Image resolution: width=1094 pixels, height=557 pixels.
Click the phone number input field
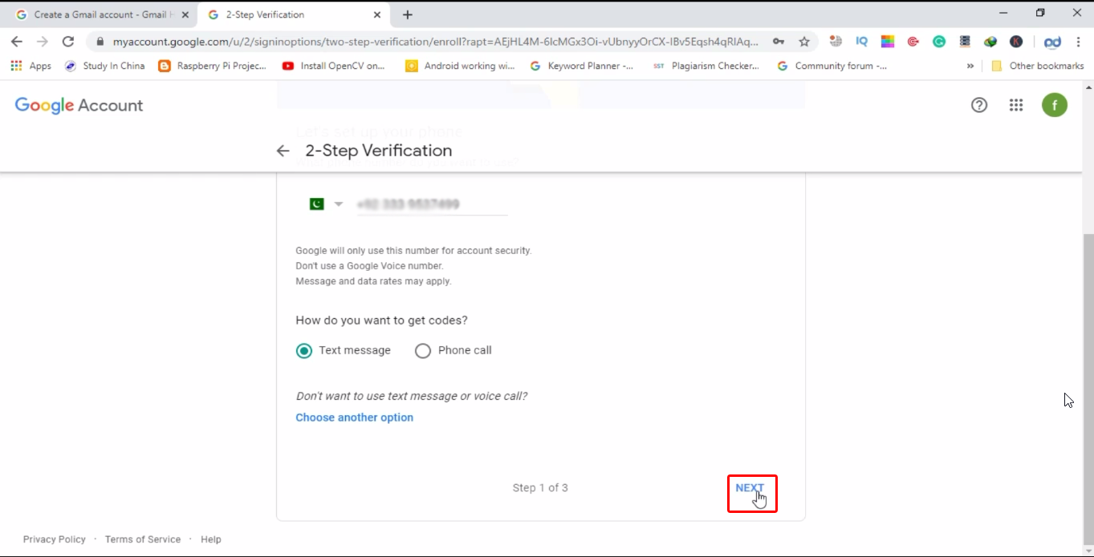(x=432, y=204)
